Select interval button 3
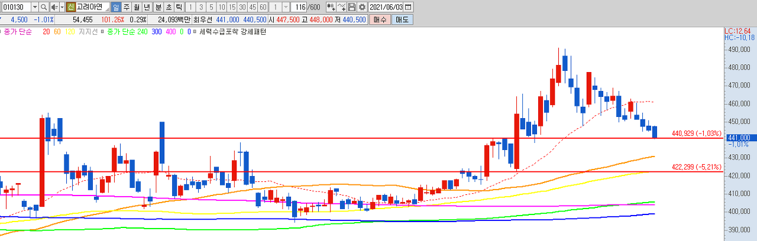This screenshot has height=241, width=757. click(x=201, y=7)
